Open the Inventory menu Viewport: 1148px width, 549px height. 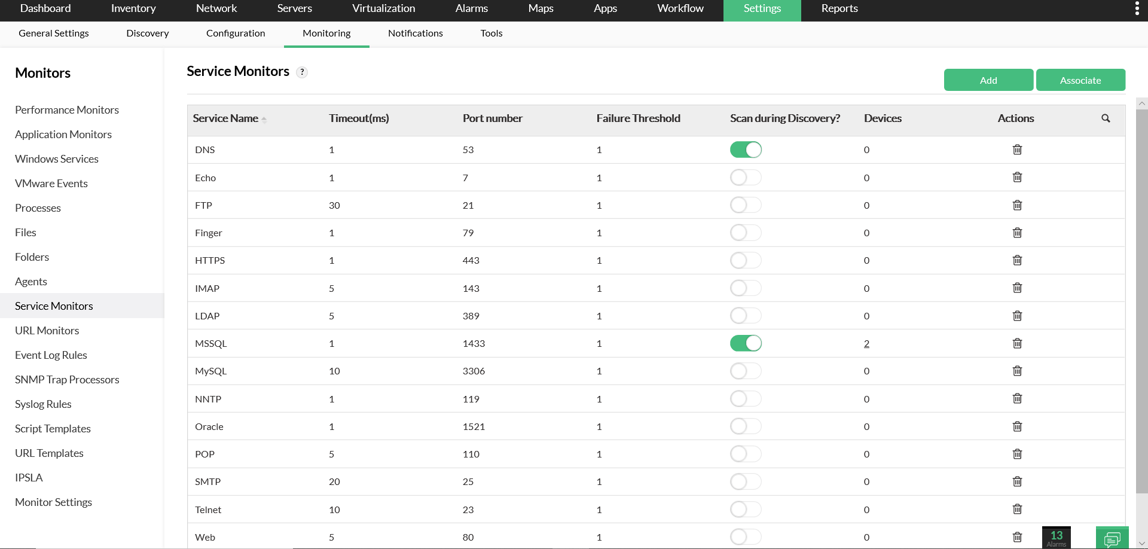[133, 8]
